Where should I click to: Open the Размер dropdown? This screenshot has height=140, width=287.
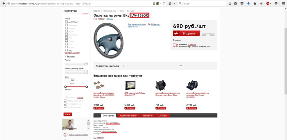76,63
